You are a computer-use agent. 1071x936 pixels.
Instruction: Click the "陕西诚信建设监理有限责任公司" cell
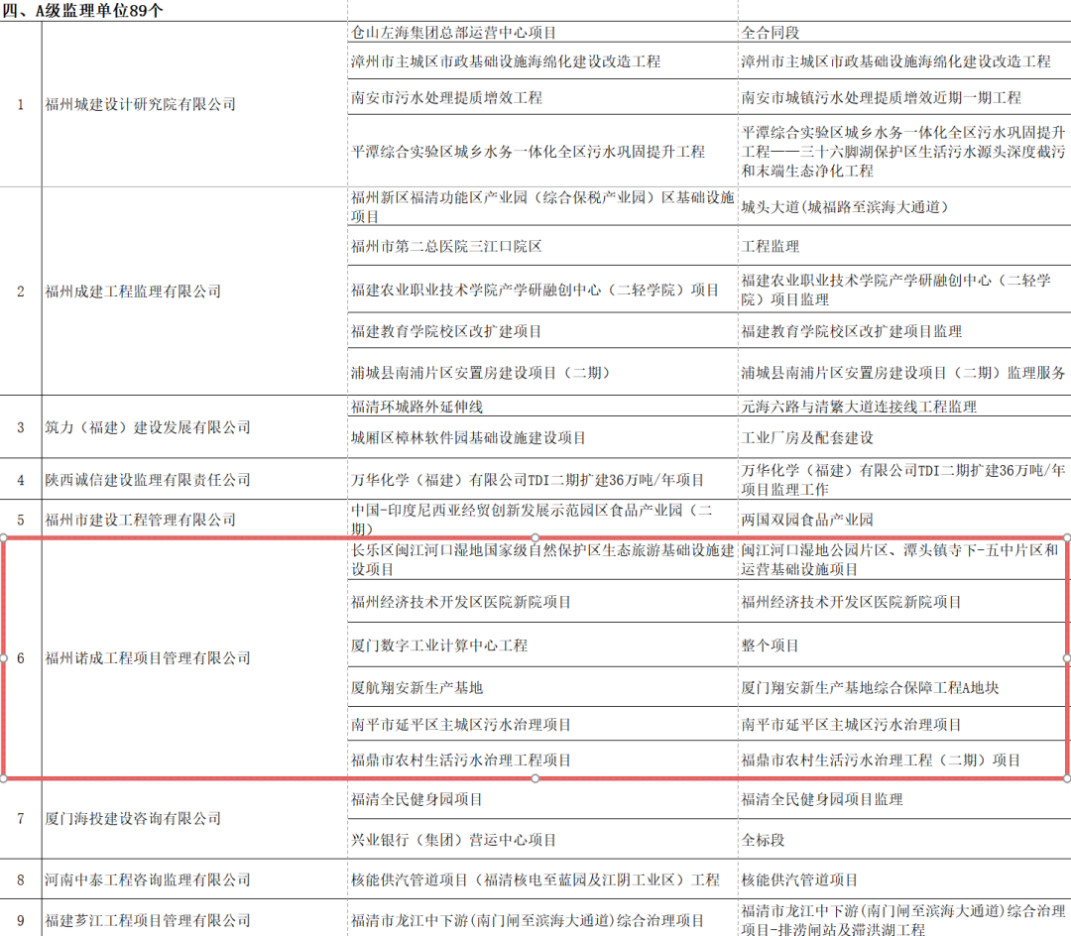click(147, 480)
